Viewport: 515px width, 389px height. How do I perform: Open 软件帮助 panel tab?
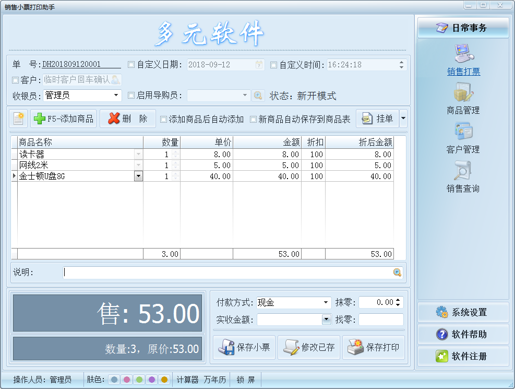click(463, 334)
